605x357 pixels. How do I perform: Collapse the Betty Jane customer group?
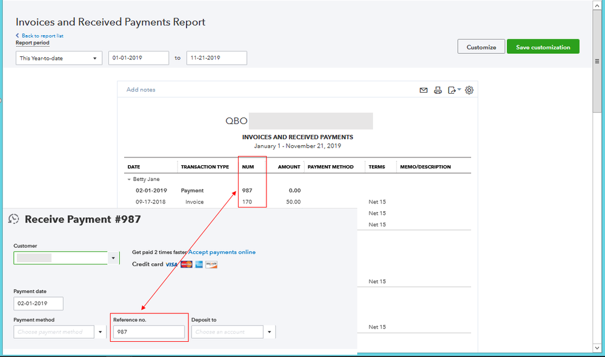(128, 179)
